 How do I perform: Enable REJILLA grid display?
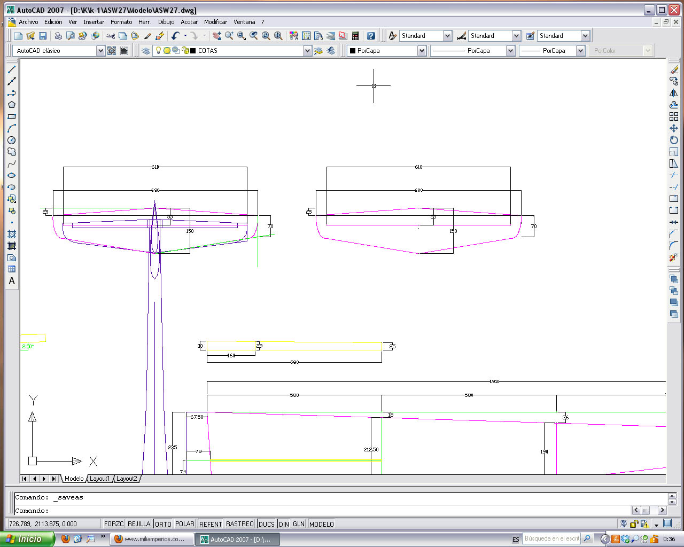point(139,524)
